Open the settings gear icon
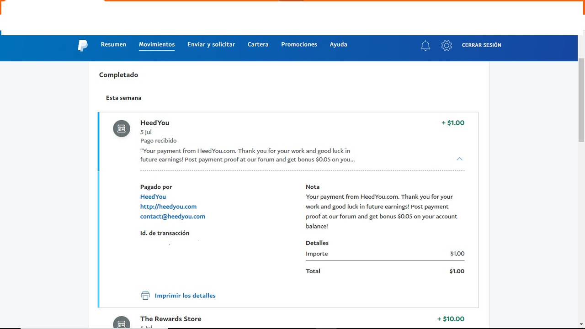Image resolution: width=585 pixels, height=329 pixels. tap(447, 45)
